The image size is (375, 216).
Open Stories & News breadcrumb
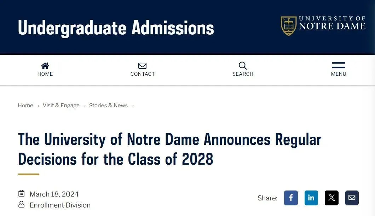pyautogui.click(x=108, y=106)
